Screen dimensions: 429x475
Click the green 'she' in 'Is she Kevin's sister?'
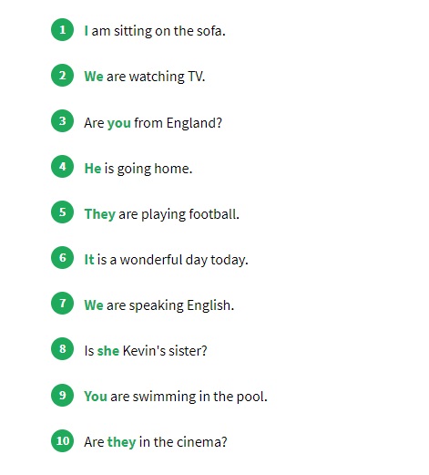coord(108,351)
